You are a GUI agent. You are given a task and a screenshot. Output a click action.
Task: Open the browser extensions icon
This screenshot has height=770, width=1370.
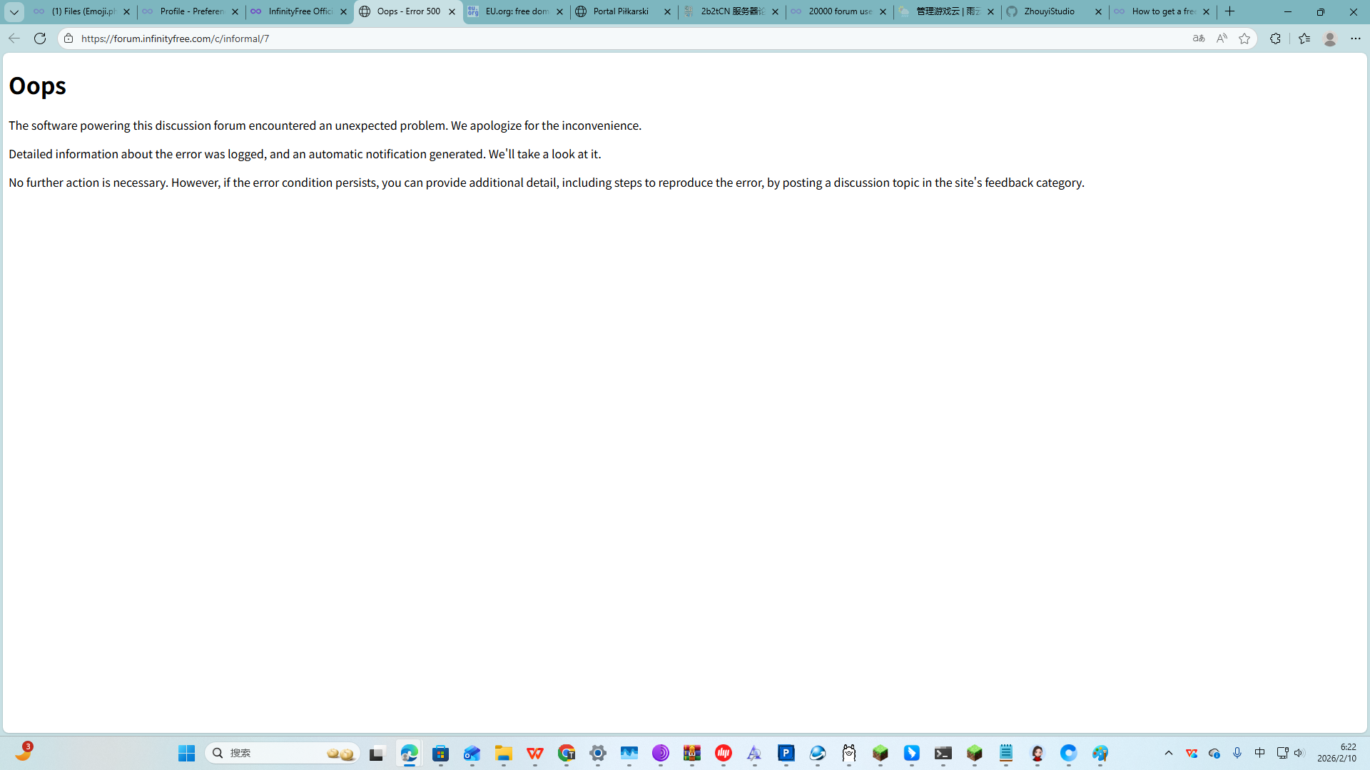coord(1275,38)
